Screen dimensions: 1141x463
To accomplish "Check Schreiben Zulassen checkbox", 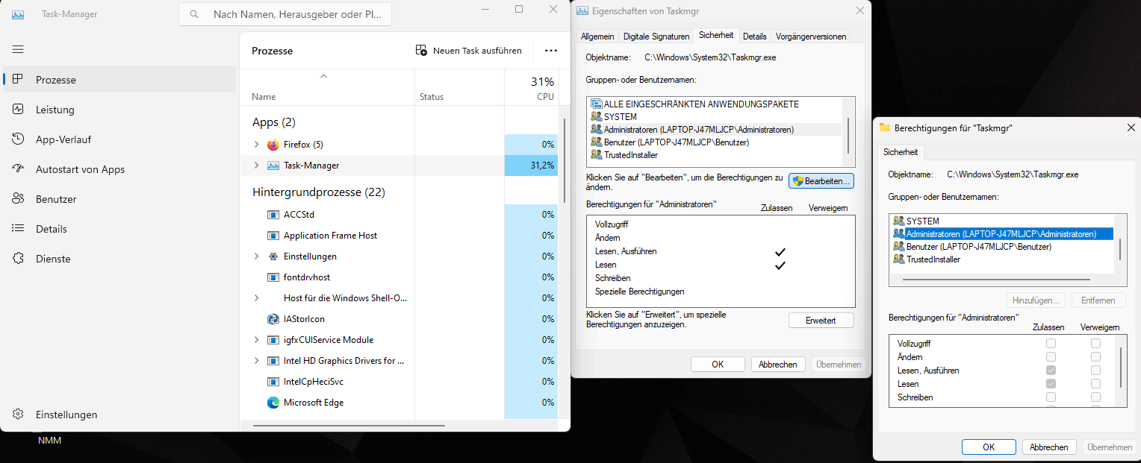I will point(1051,397).
